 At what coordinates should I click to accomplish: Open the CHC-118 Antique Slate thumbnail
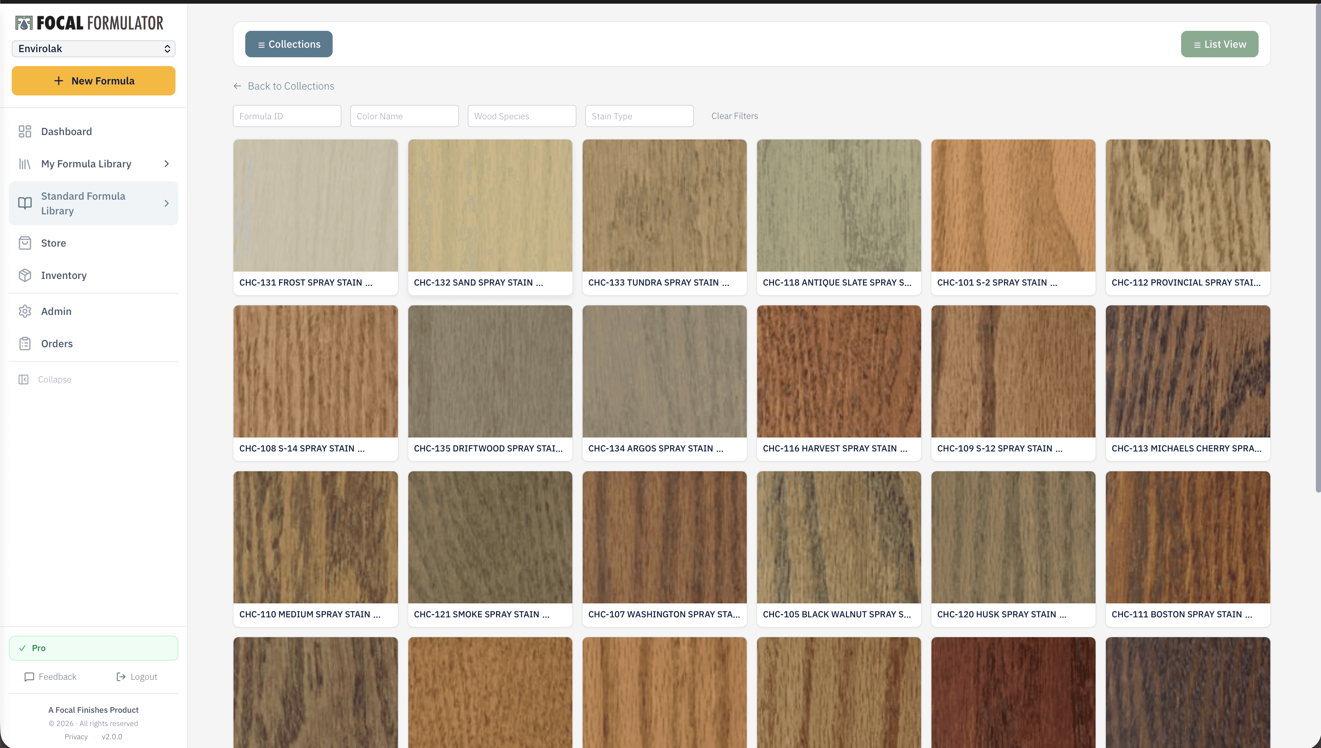tap(839, 206)
